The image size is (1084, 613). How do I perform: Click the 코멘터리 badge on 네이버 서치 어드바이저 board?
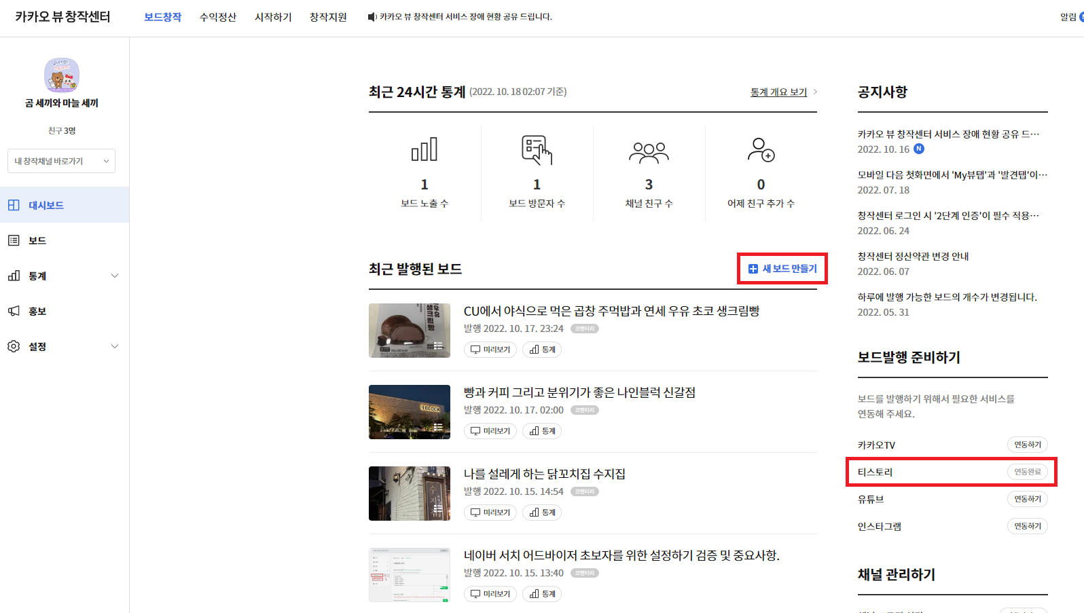click(x=584, y=573)
